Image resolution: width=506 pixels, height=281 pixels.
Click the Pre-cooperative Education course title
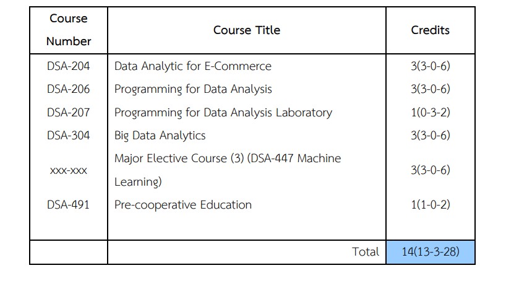click(182, 205)
